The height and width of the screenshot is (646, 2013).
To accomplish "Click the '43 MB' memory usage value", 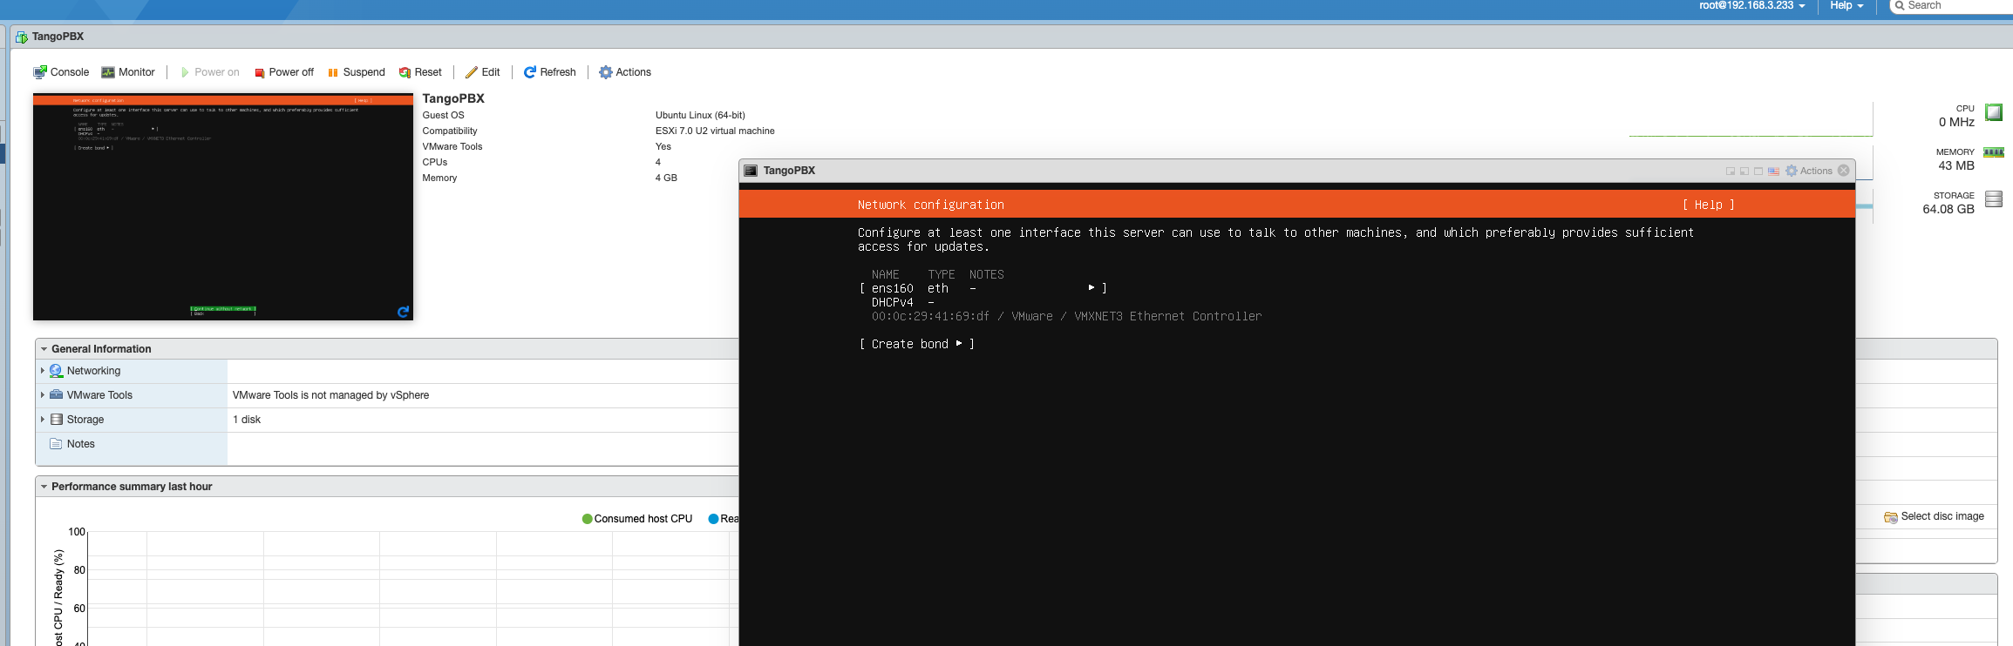I will click(1956, 165).
